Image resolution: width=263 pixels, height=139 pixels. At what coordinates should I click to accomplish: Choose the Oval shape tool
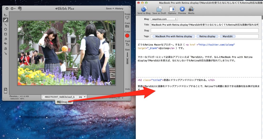click(x=6, y=29)
